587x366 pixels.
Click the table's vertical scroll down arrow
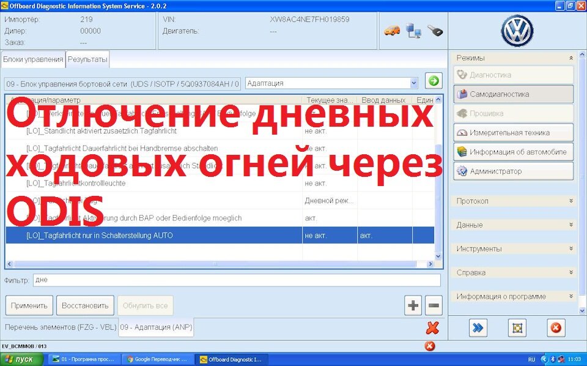(x=438, y=256)
